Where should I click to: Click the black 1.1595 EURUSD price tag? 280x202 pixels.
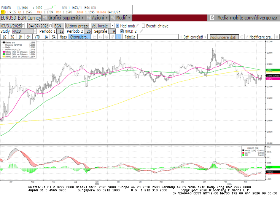pyautogui.click(x=273, y=76)
